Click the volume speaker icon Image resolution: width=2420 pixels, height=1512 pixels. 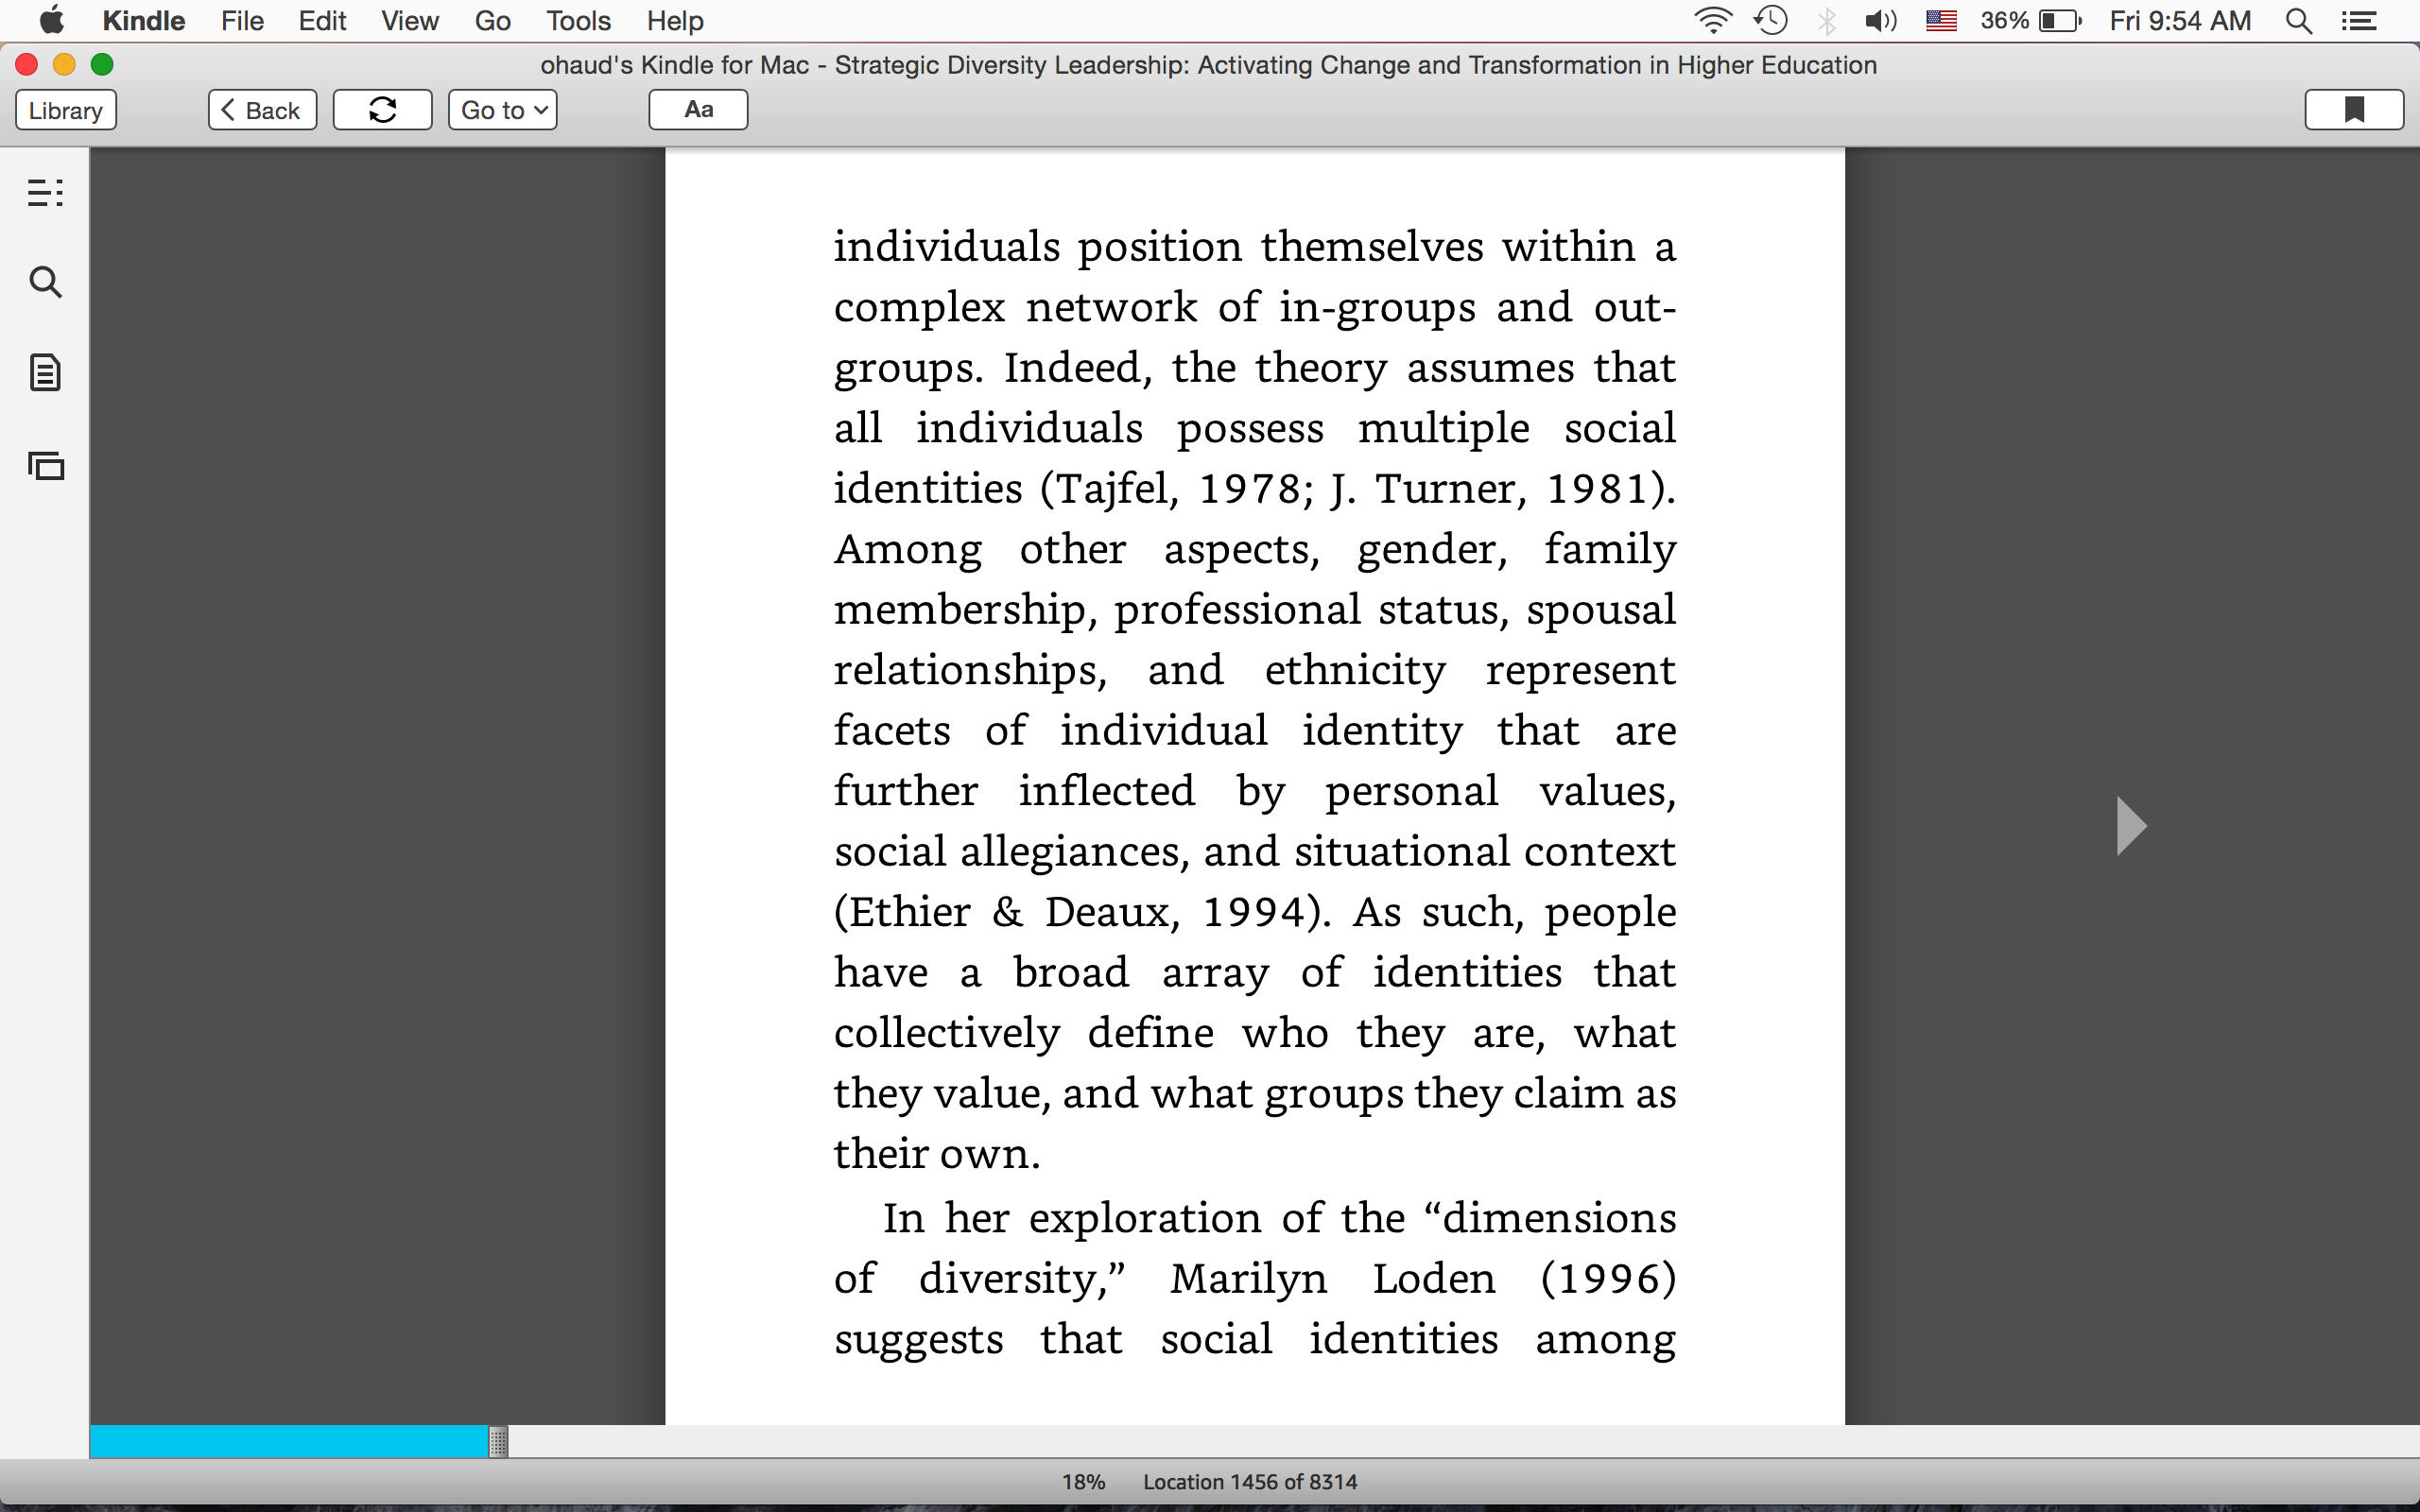[x=1881, y=20]
